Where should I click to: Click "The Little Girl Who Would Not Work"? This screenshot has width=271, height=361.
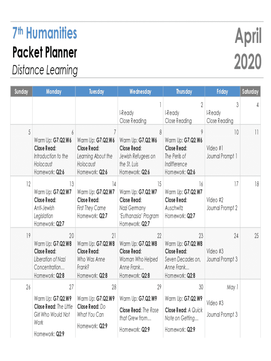[x=53, y=314]
